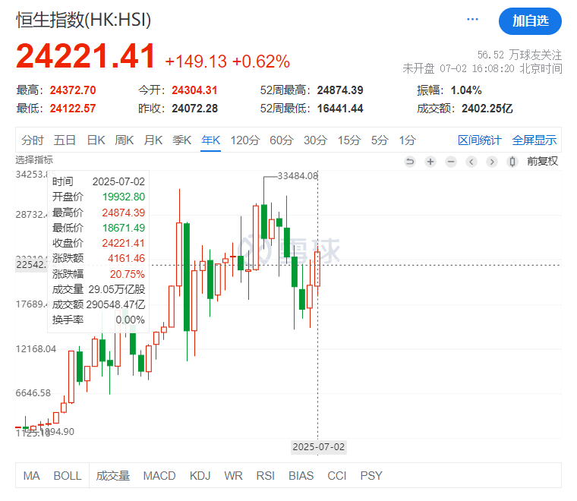The width and height of the screenshot is (577, 501).
Task: Switch to the 120分 tab
Action: [x=245, y=140]
